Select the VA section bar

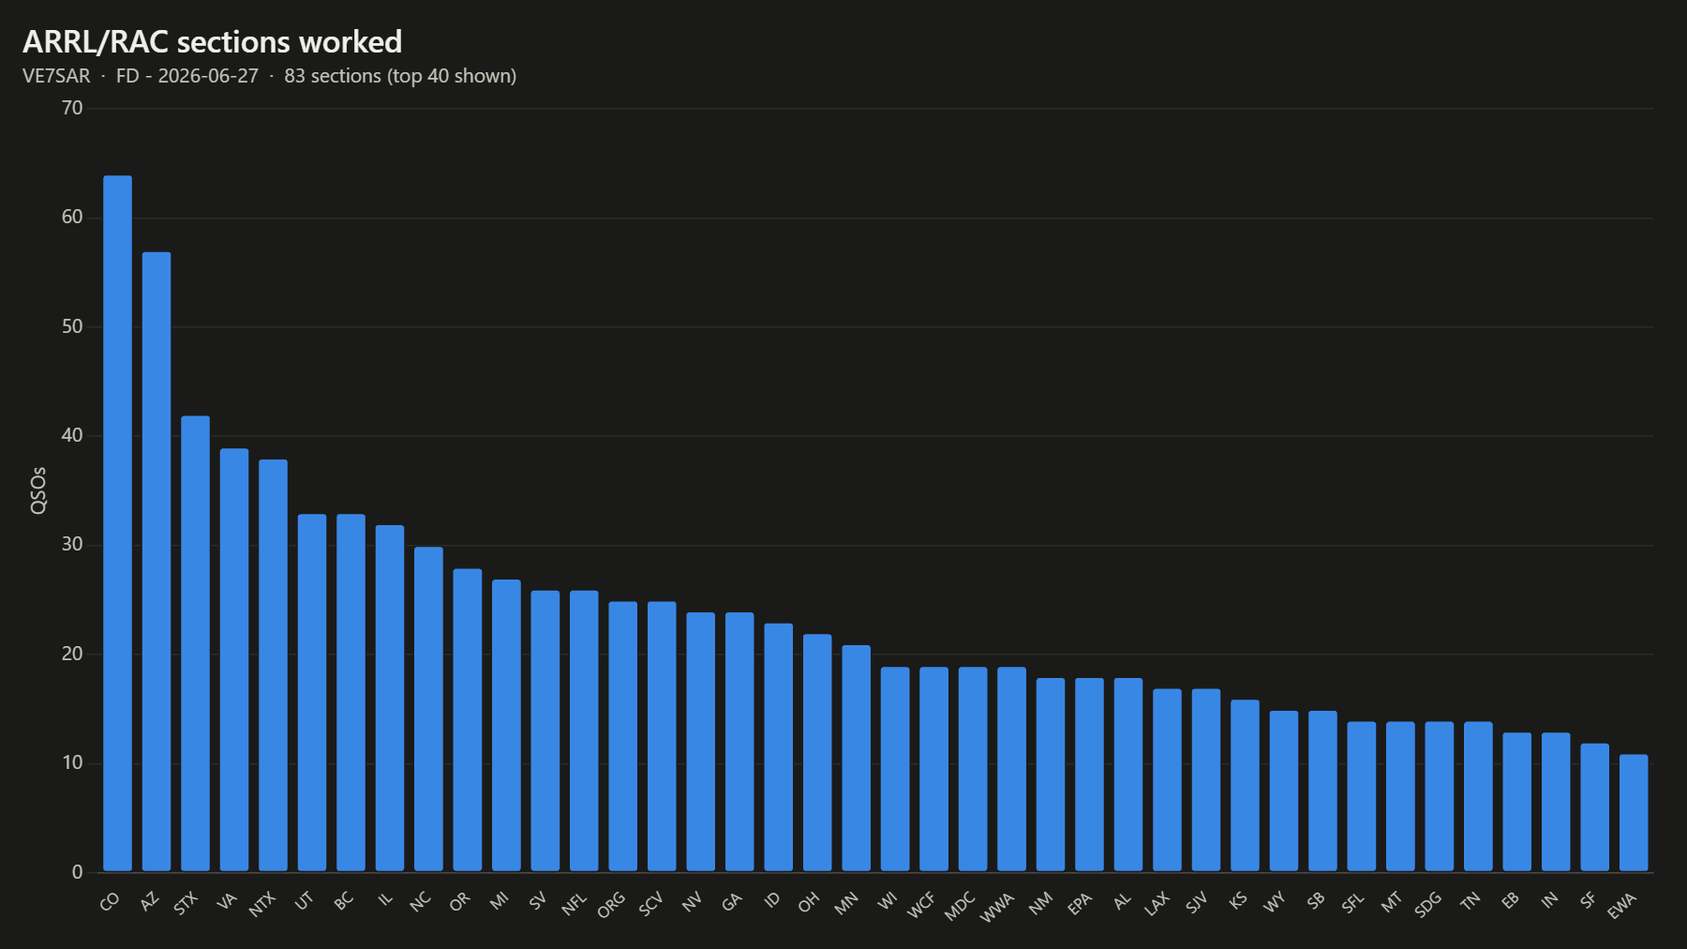coord(234,660)
